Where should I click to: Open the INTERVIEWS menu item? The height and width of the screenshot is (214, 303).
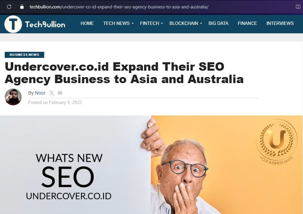280,23
